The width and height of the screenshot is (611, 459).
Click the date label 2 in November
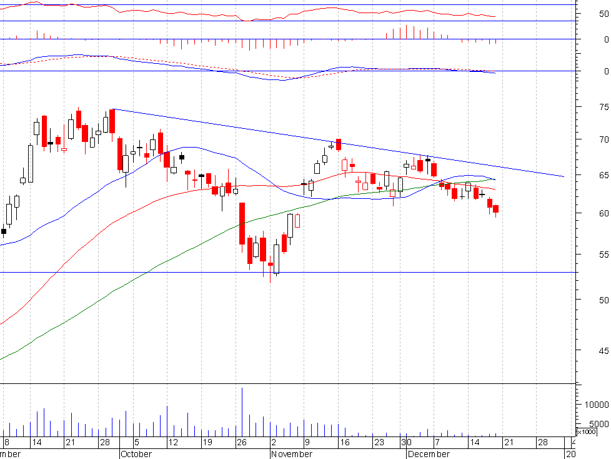[274, 442]
